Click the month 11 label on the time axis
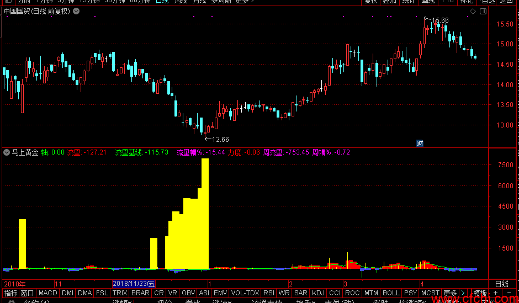 [x=59, y=284]
